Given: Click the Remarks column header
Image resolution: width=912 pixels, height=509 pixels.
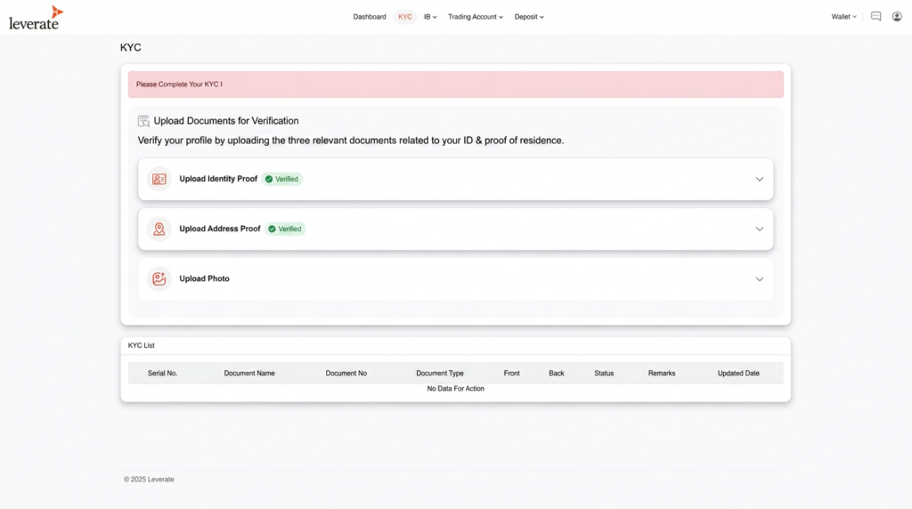Looking at the screenshot, I should (x=662, y=373).
